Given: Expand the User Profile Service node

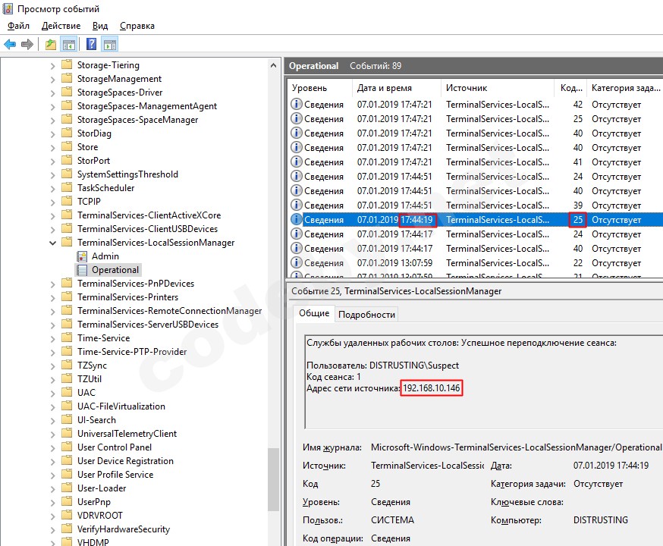Looking at the screenshot, I should (52, 475).
